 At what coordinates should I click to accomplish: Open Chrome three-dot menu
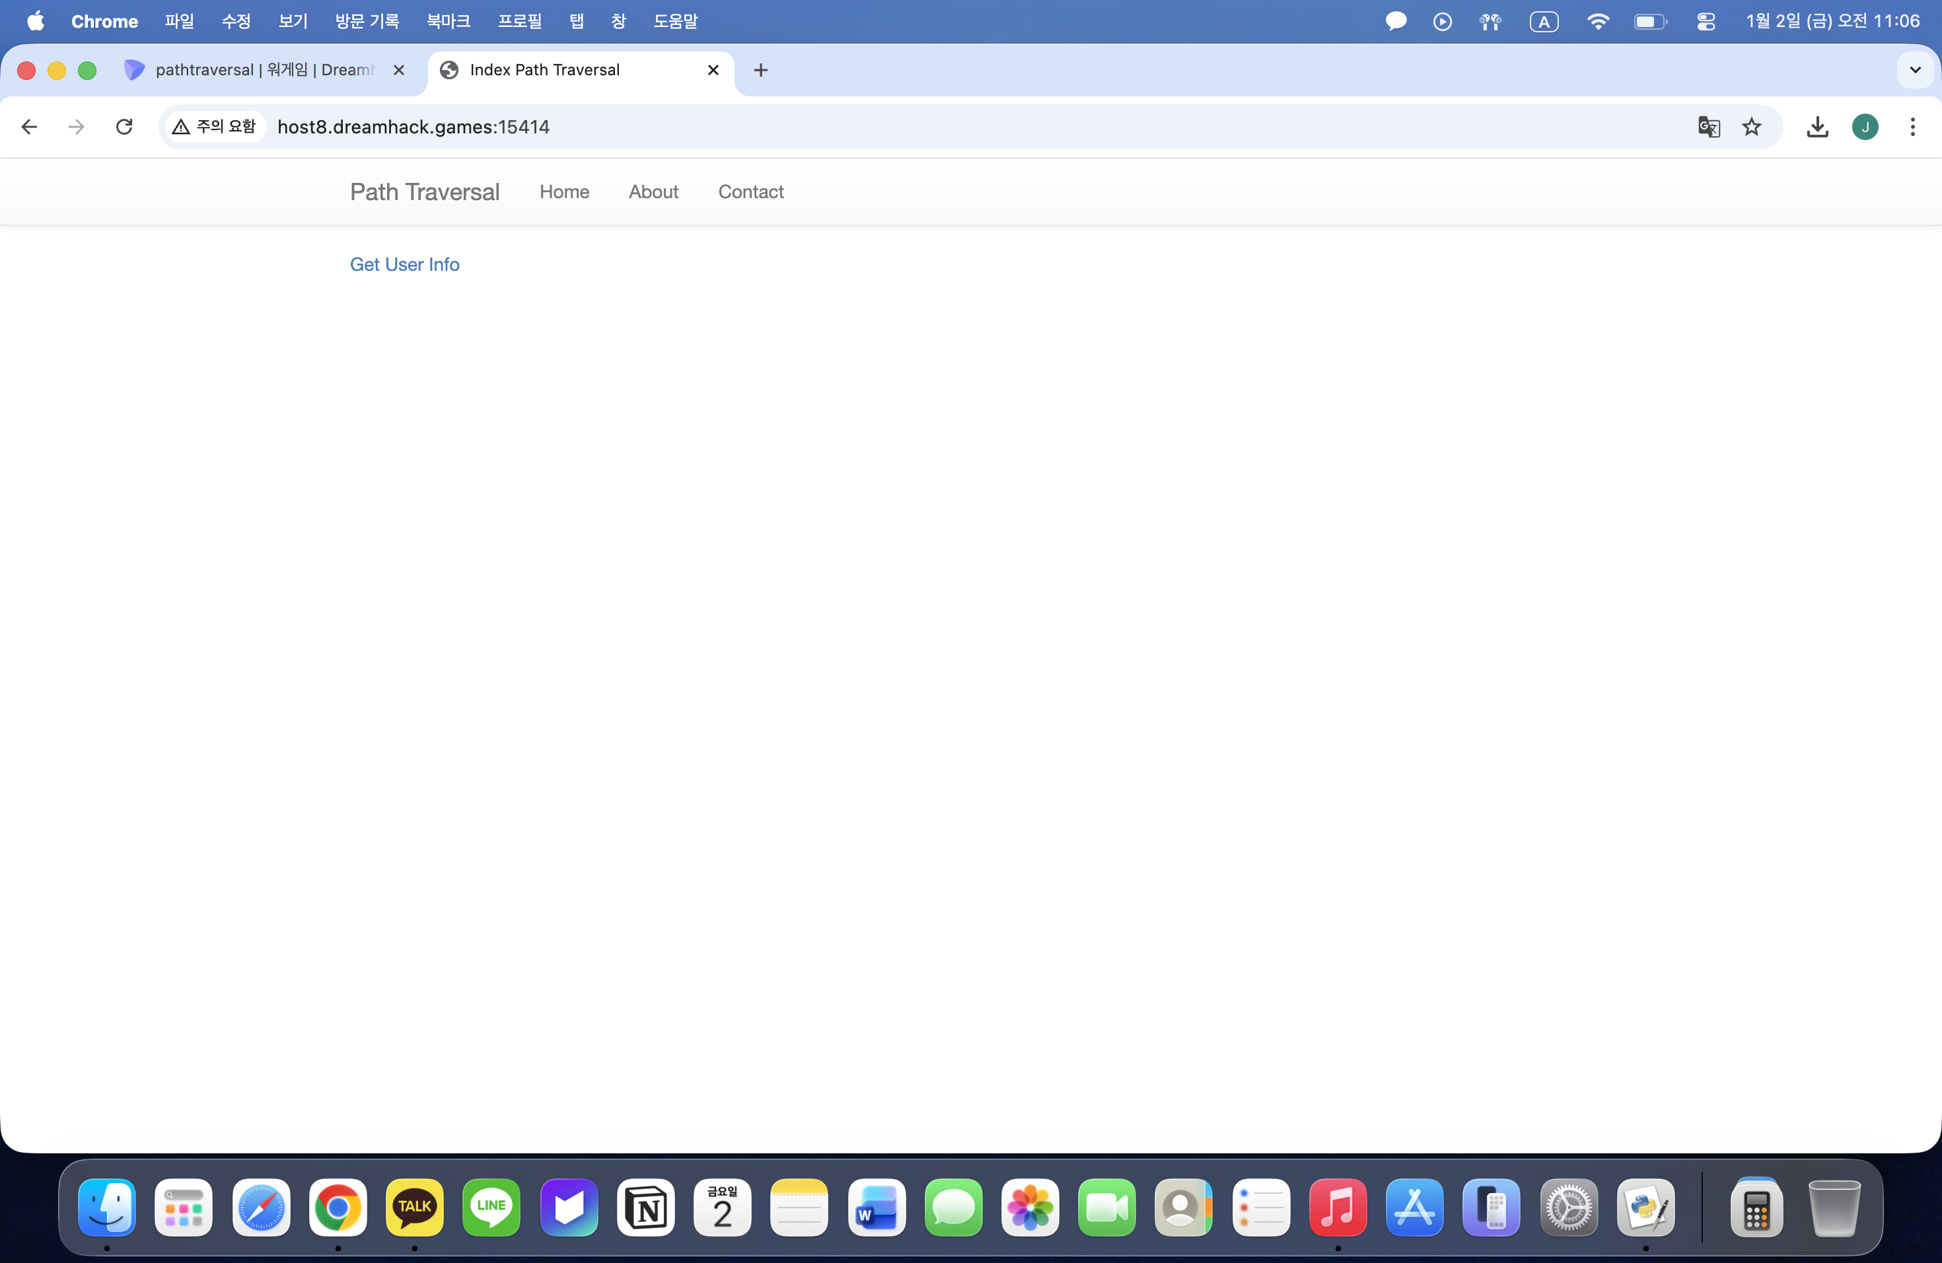coord(1912,126)
